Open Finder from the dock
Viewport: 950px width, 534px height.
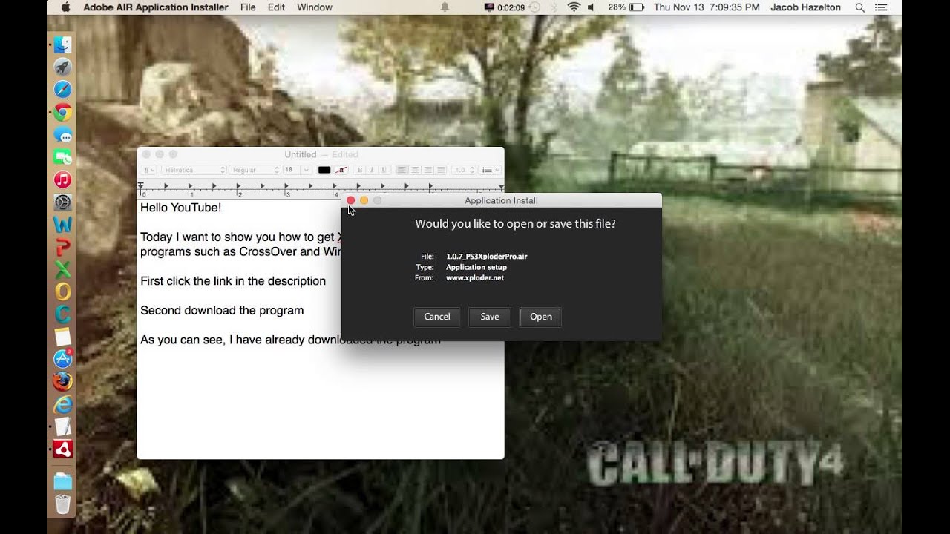pyautogui.click(x=63, y=44)
